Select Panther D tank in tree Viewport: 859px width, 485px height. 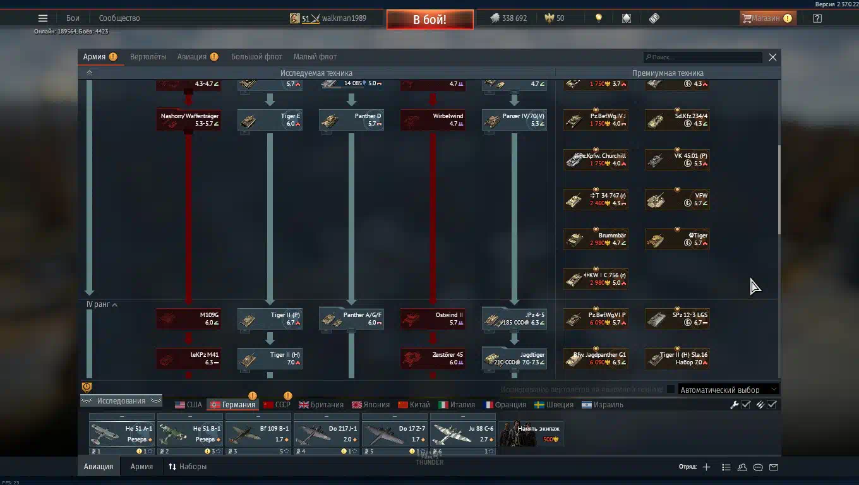[x=351, y=120]
